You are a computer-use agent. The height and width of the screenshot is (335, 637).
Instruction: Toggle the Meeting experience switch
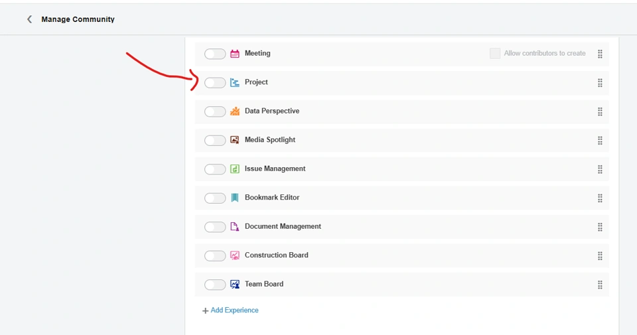pyautogui.click(x=215, y=54)
